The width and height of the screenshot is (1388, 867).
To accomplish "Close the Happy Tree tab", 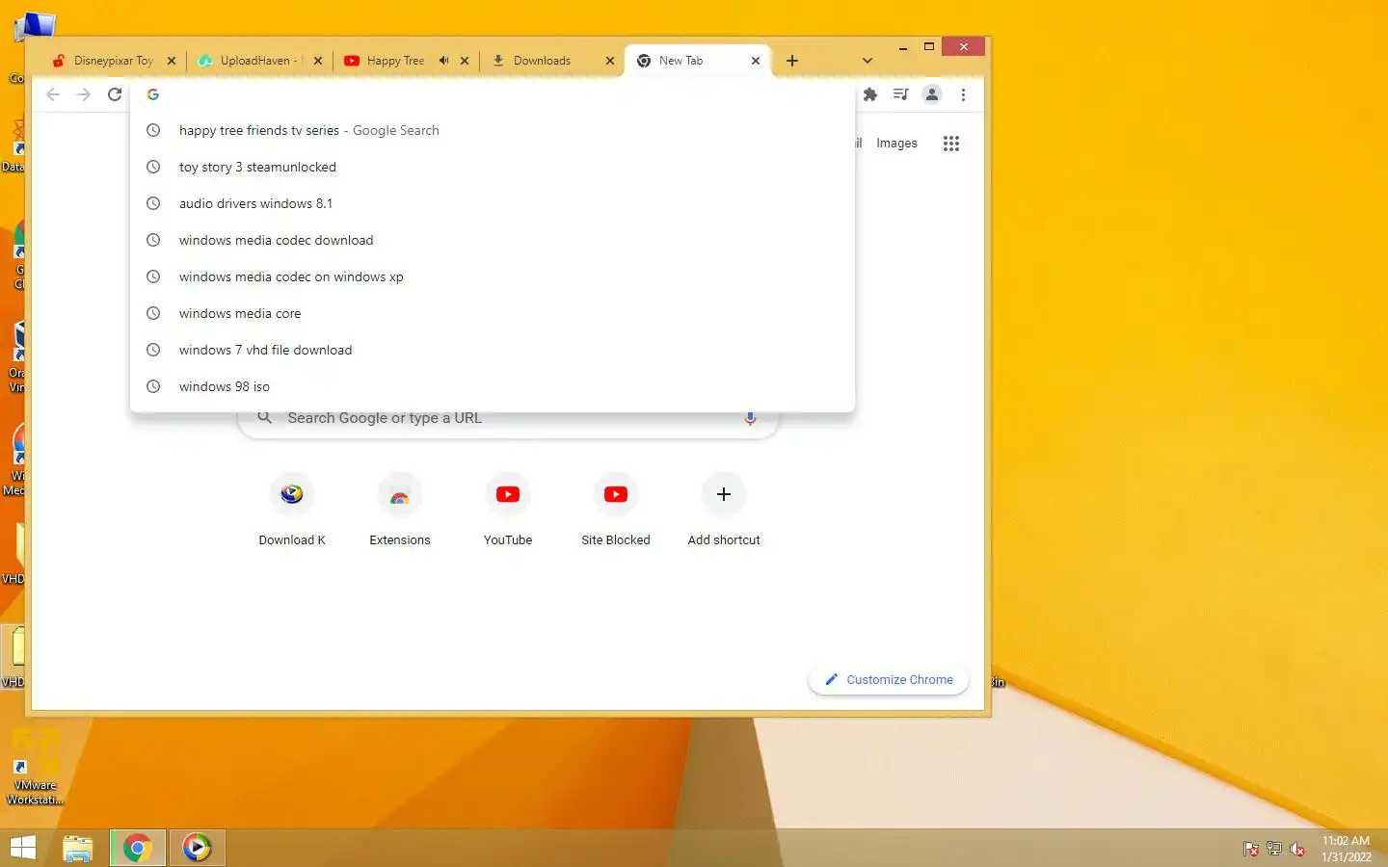I will tap(465, 61).
